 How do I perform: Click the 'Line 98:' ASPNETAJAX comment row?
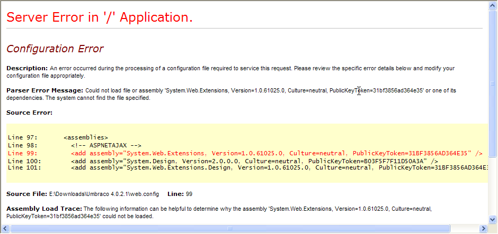coord(75,145)
